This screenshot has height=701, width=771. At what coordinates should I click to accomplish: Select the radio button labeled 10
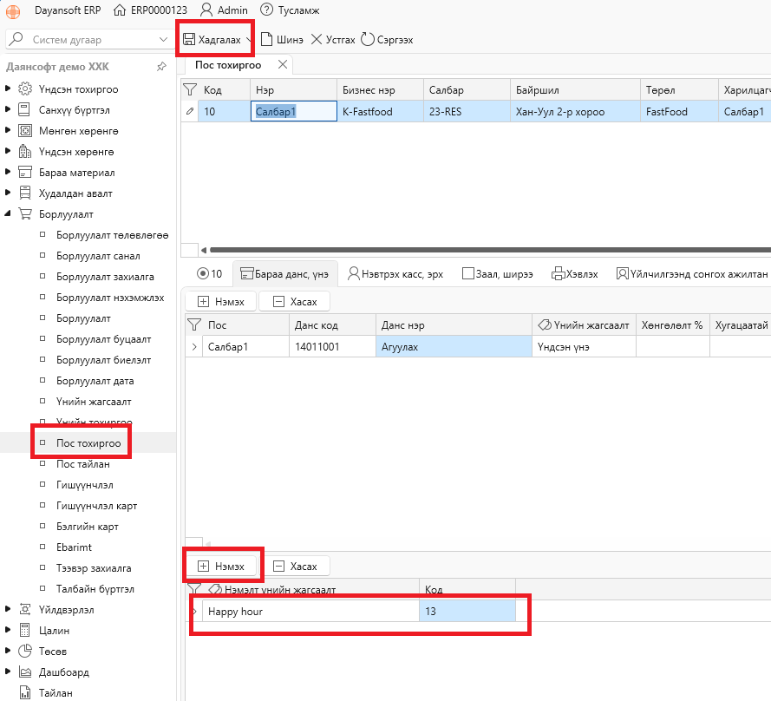[202, 273]
